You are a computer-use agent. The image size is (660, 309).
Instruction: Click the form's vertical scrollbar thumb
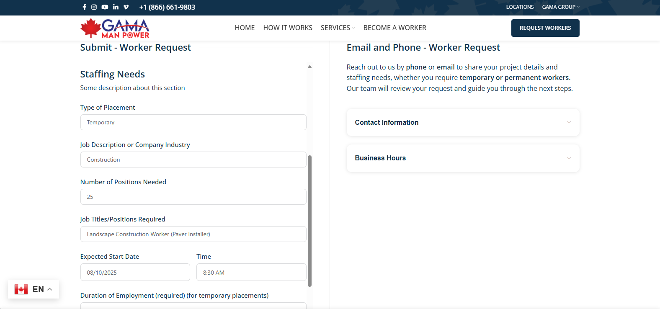[x=309, y=221]
